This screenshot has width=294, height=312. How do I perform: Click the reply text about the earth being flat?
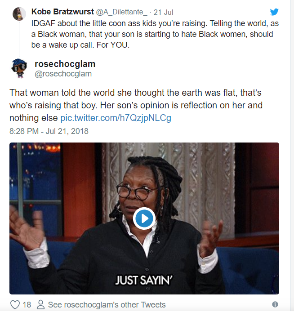(x=136, y=105)
